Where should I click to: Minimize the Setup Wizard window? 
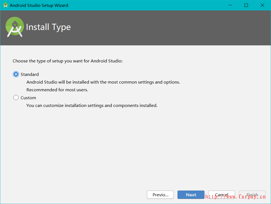[230, 5]
